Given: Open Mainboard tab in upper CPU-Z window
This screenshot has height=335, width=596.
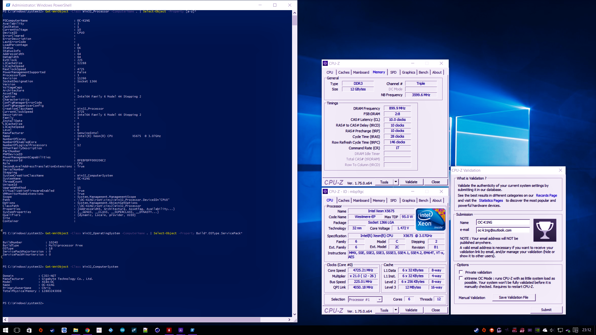Looking at the screenshot, I should point(361,72).
